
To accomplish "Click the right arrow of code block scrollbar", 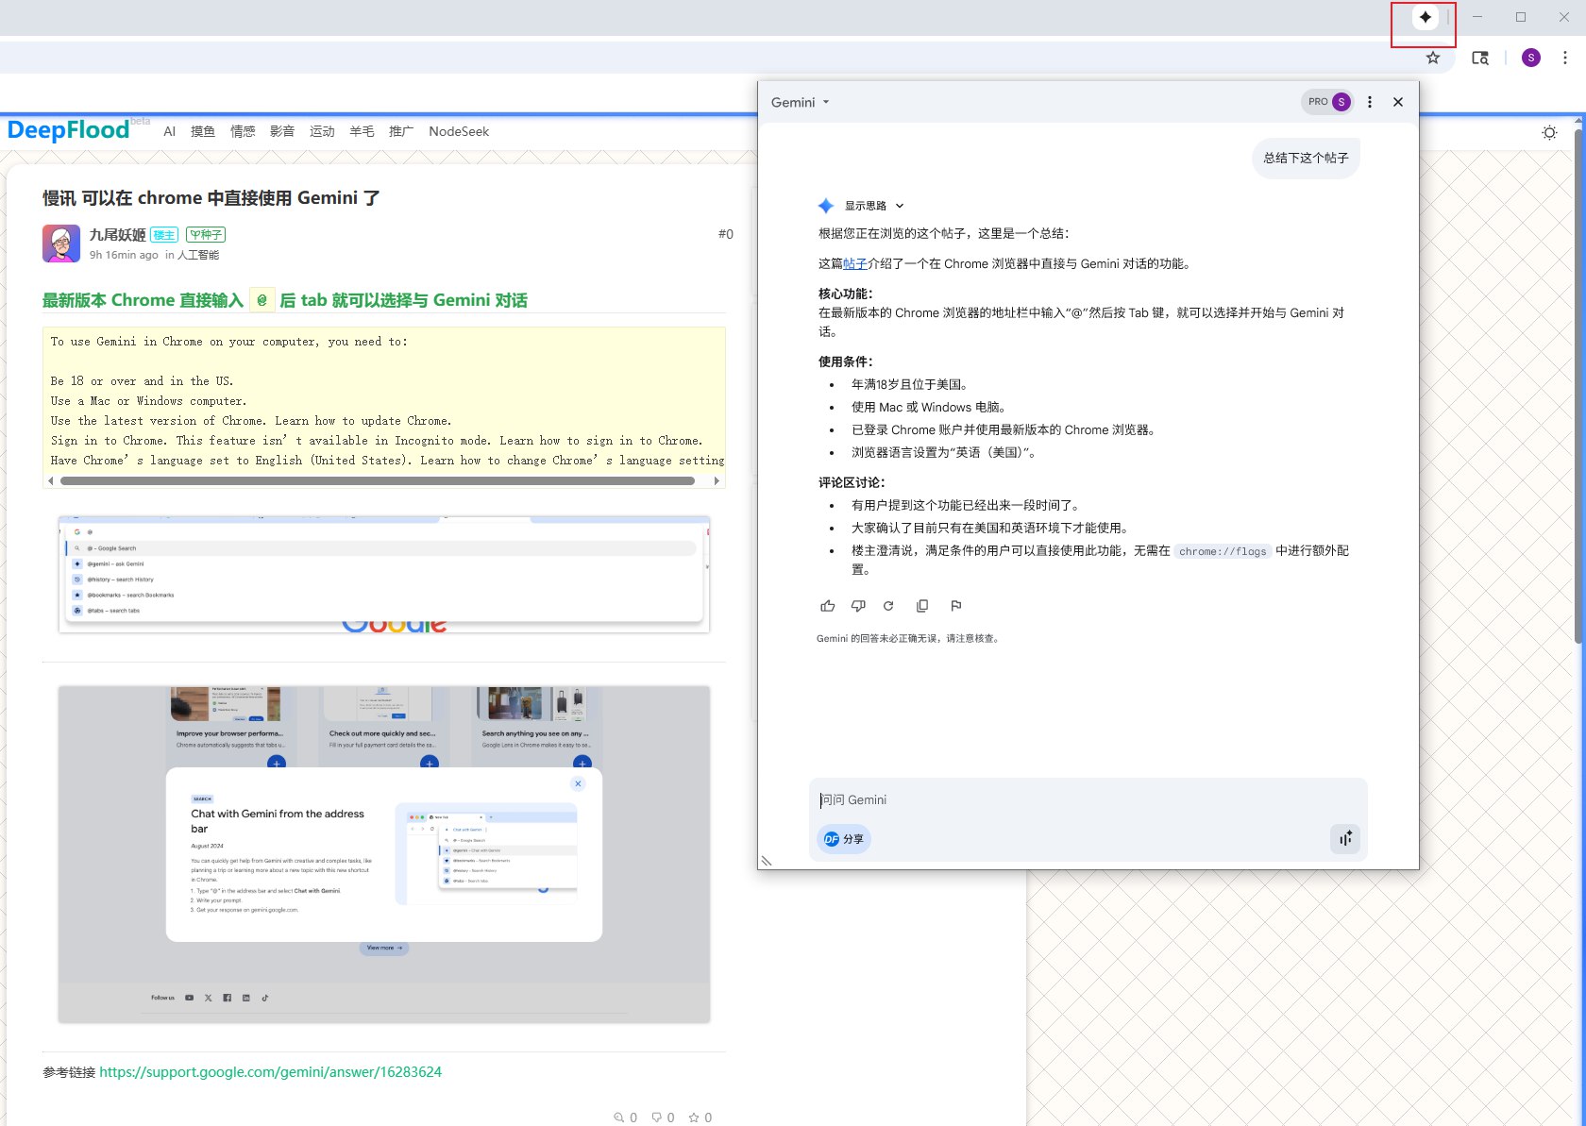I will click(x=717, y=481).
